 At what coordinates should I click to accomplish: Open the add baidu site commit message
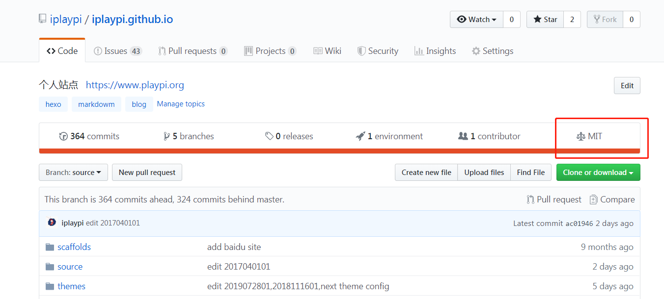click(234, 247)
